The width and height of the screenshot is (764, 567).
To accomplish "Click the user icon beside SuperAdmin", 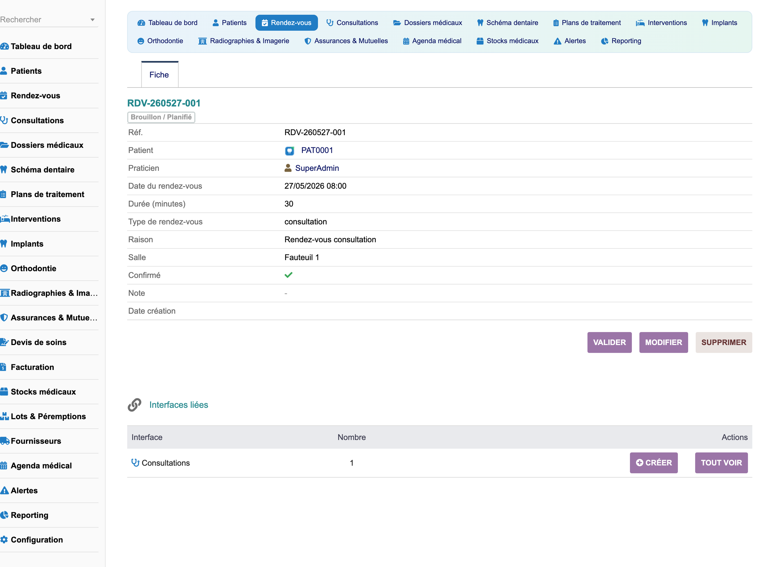I will click(x=288, y=168).
